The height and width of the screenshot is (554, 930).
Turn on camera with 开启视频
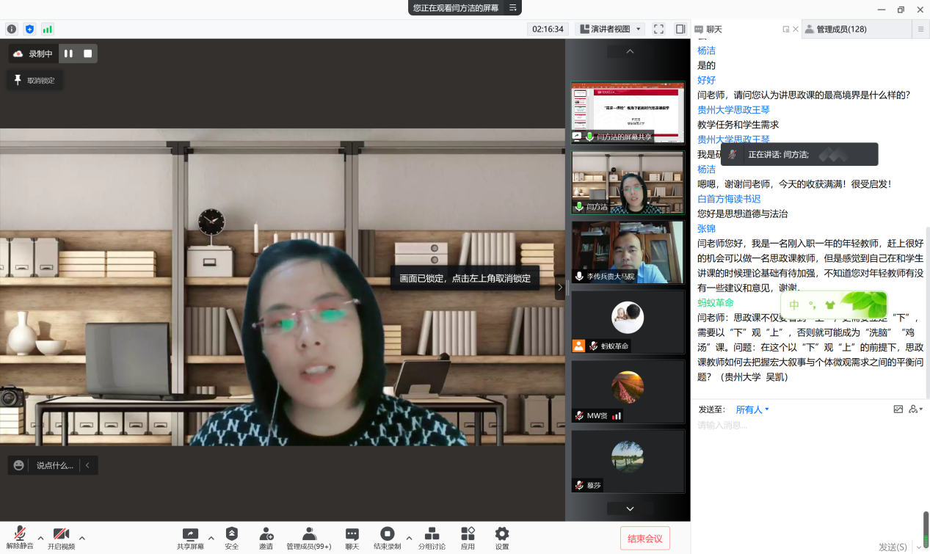(61, 534)
